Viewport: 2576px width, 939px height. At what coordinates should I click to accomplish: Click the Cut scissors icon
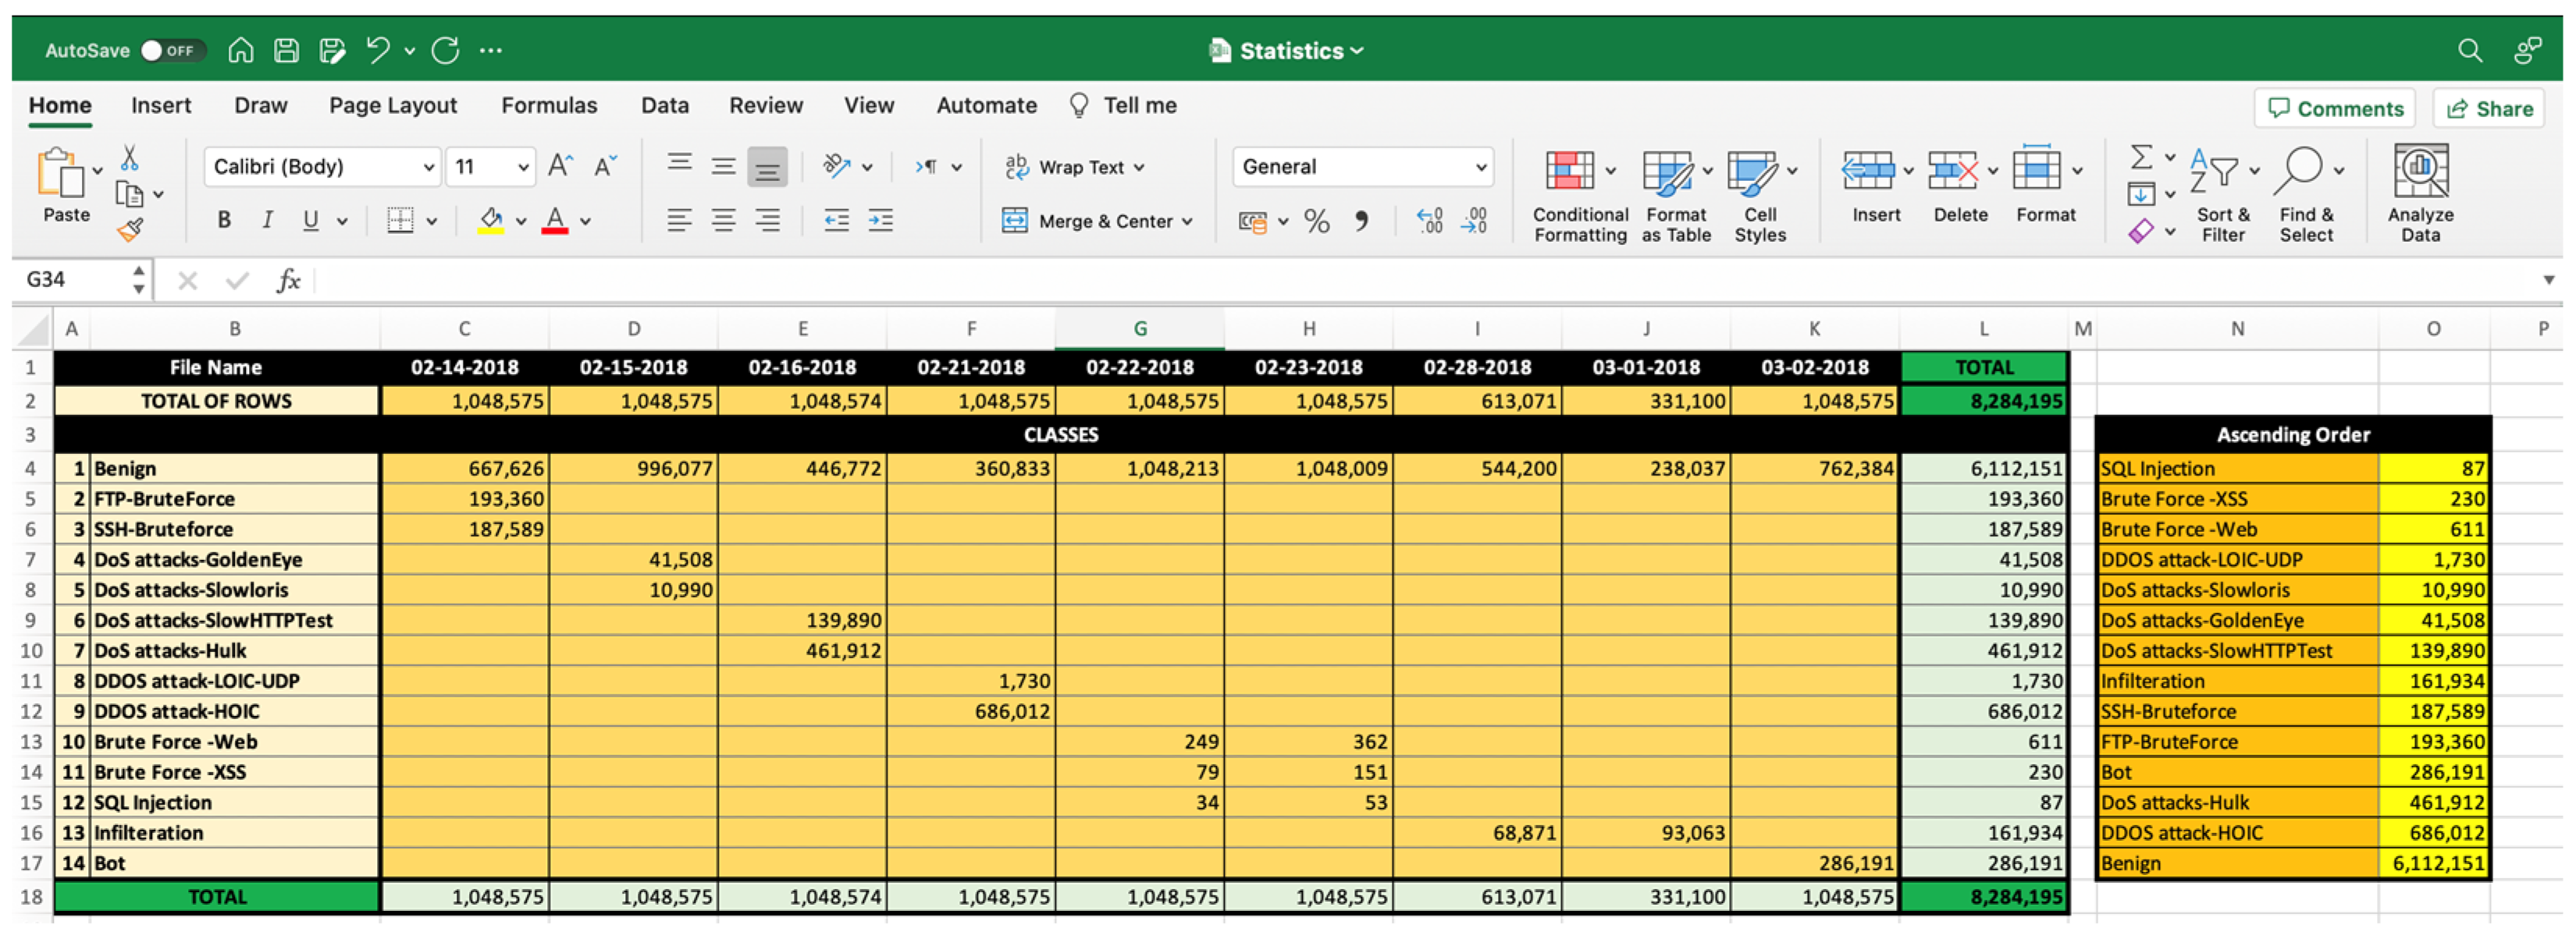pyautogui.click(x=129, y=158)
